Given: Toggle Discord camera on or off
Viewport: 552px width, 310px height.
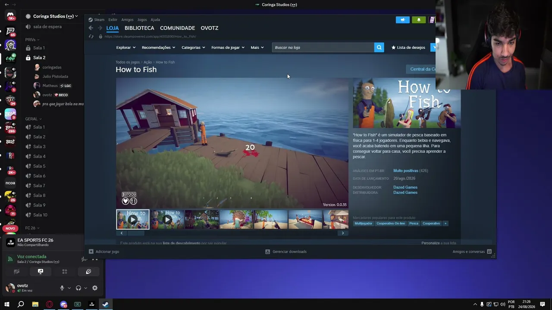Looking at the screenshot, I should (16, 272).
